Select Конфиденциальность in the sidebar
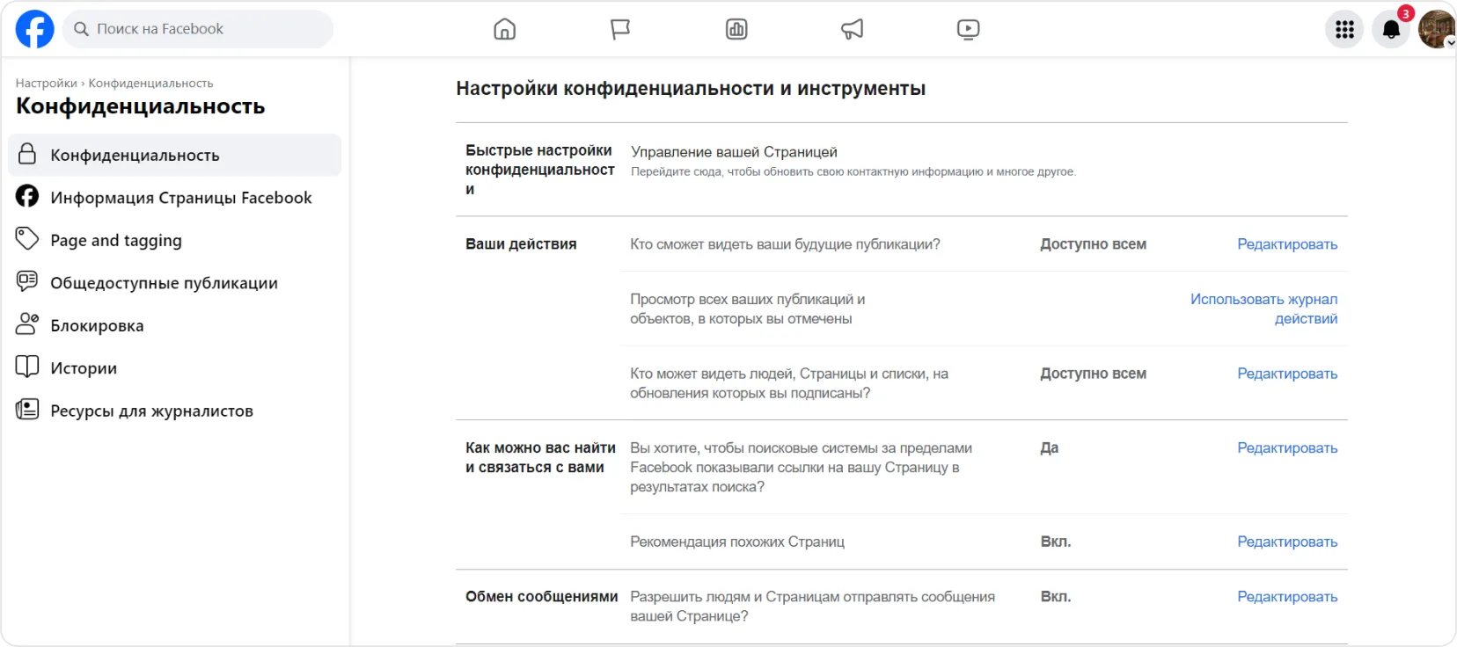The height and width of the screenshot is (647, 1457). point(135,156)
